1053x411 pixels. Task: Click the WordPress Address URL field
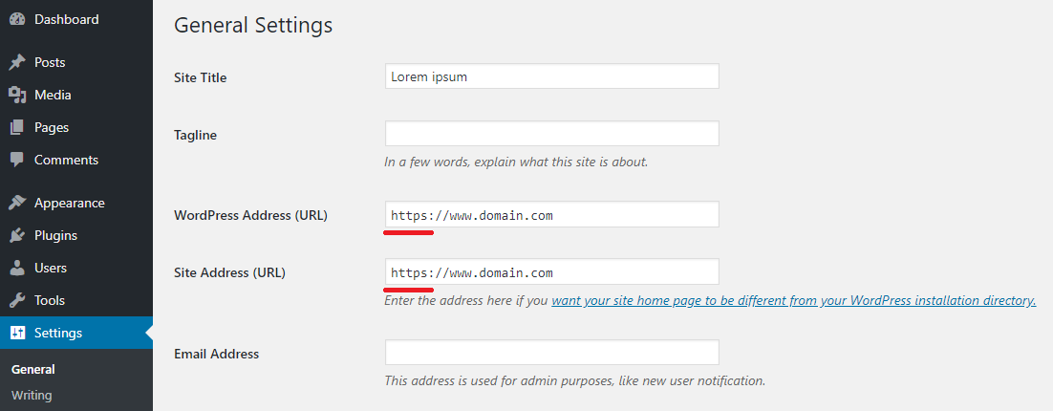click(552, 214)
